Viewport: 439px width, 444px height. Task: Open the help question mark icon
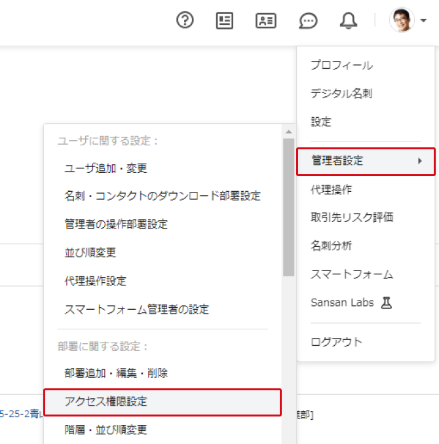[x=186, y=21]
